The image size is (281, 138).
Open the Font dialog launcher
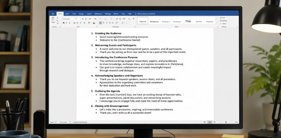pos(97,27)
